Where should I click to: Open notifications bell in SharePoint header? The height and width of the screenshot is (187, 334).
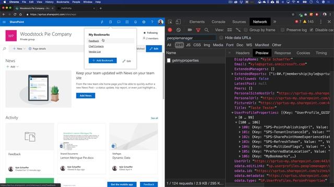136,22
